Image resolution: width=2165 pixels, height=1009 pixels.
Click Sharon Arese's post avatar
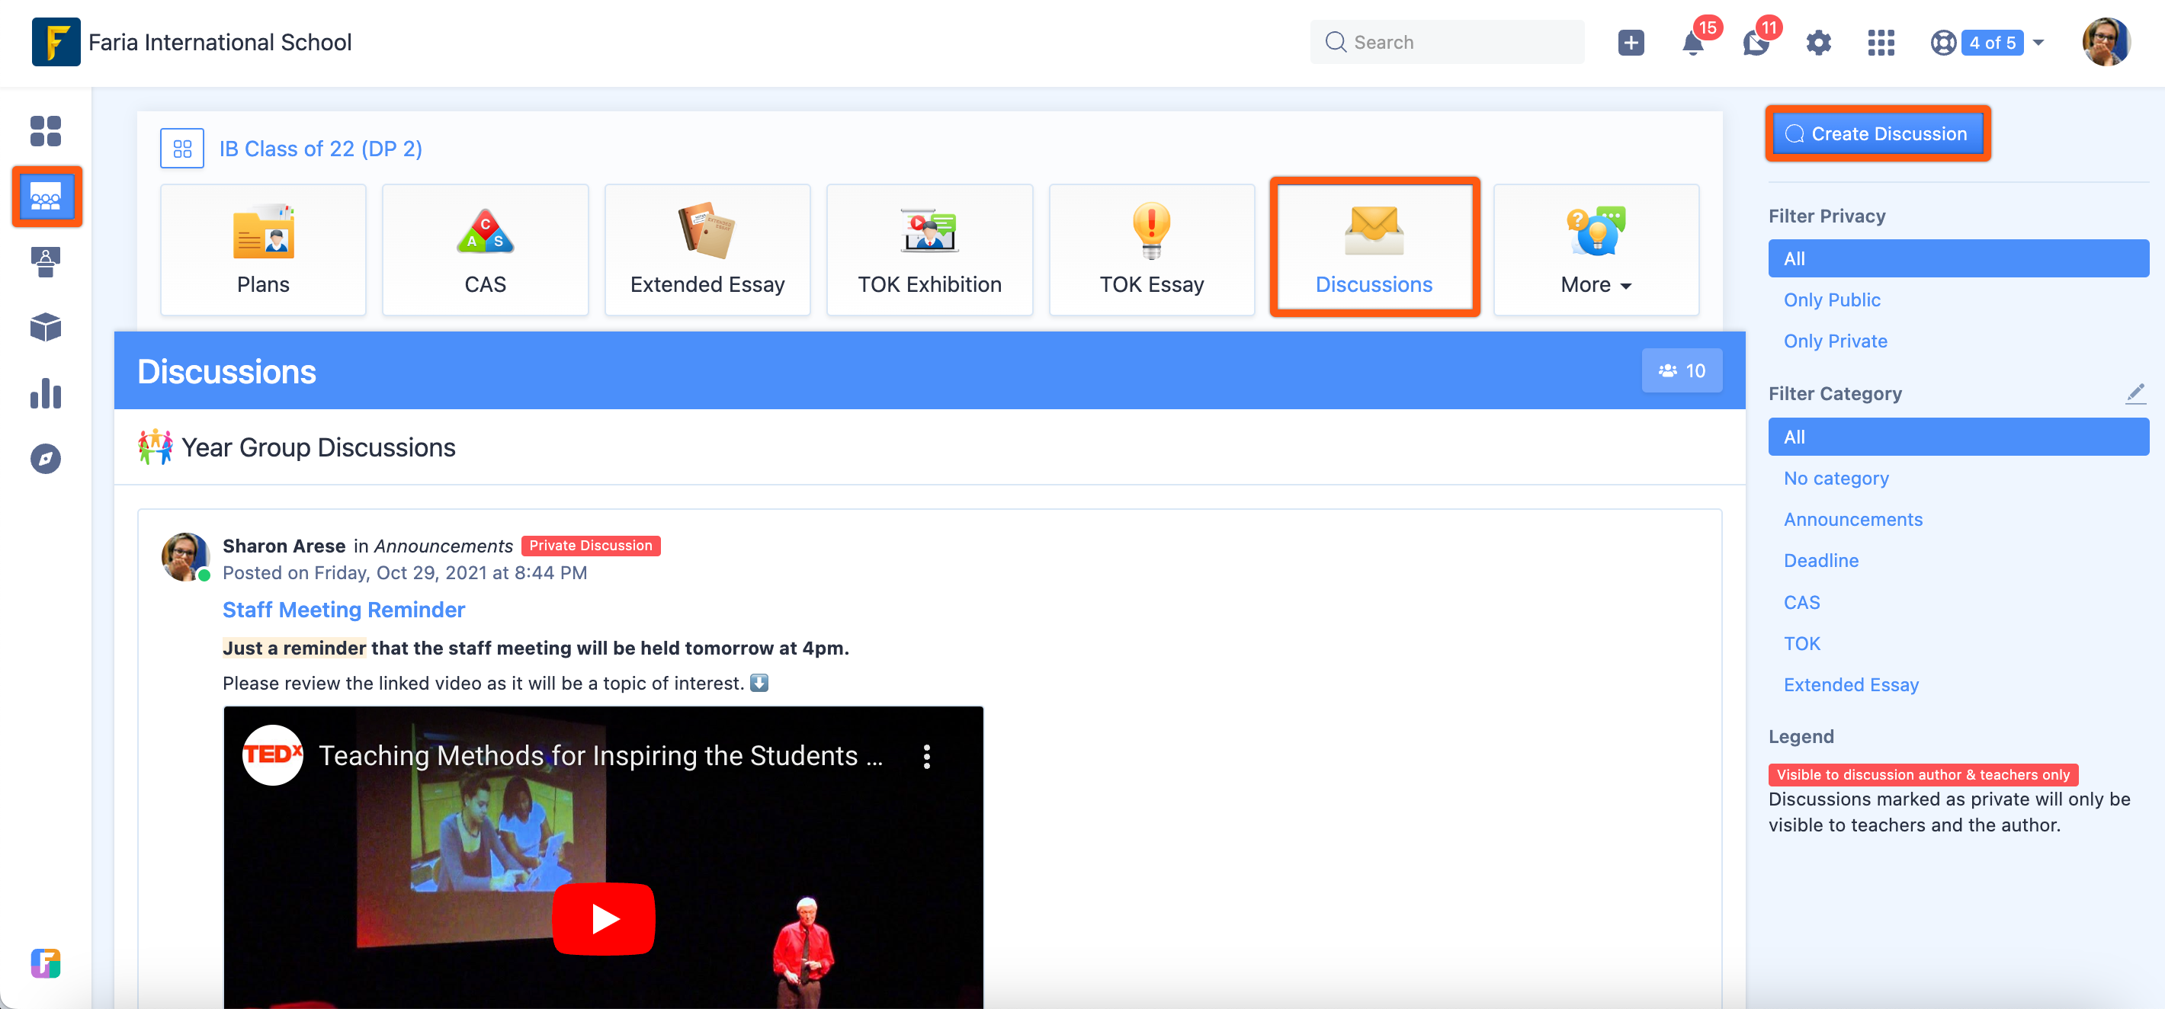pyautogui.click(x=186, y=557)
